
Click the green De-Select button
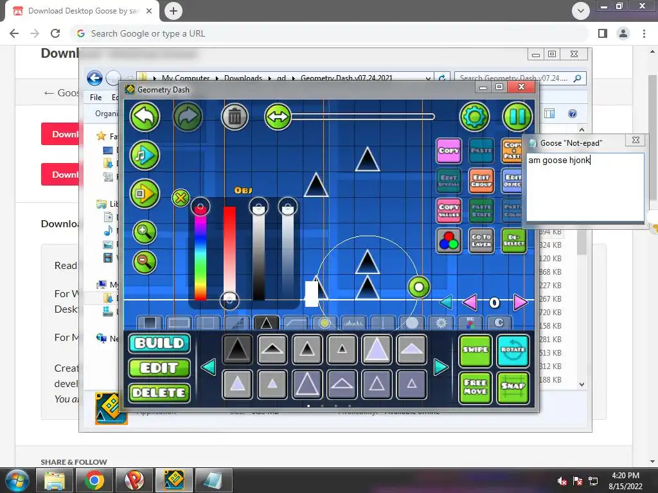tap(513, 241)
